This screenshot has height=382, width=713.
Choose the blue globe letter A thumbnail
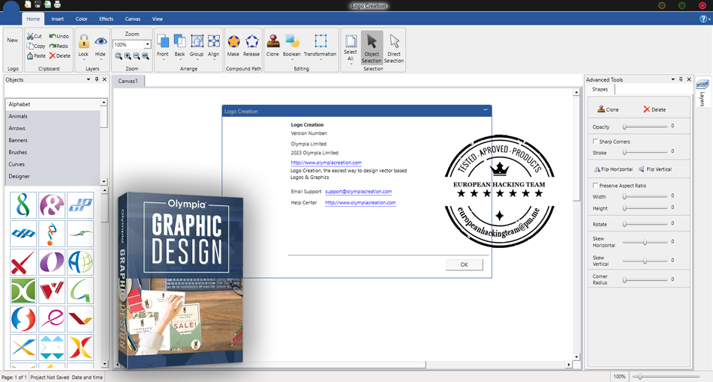pos(80,262)
